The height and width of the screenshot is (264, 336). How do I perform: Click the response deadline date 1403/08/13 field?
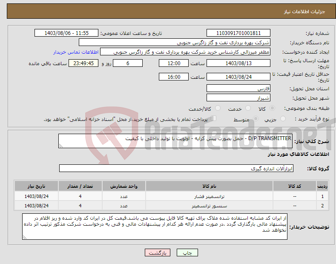pyautogui.click(x=238, y=63)
